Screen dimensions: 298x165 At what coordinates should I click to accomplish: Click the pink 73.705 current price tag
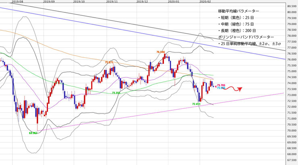221,86
